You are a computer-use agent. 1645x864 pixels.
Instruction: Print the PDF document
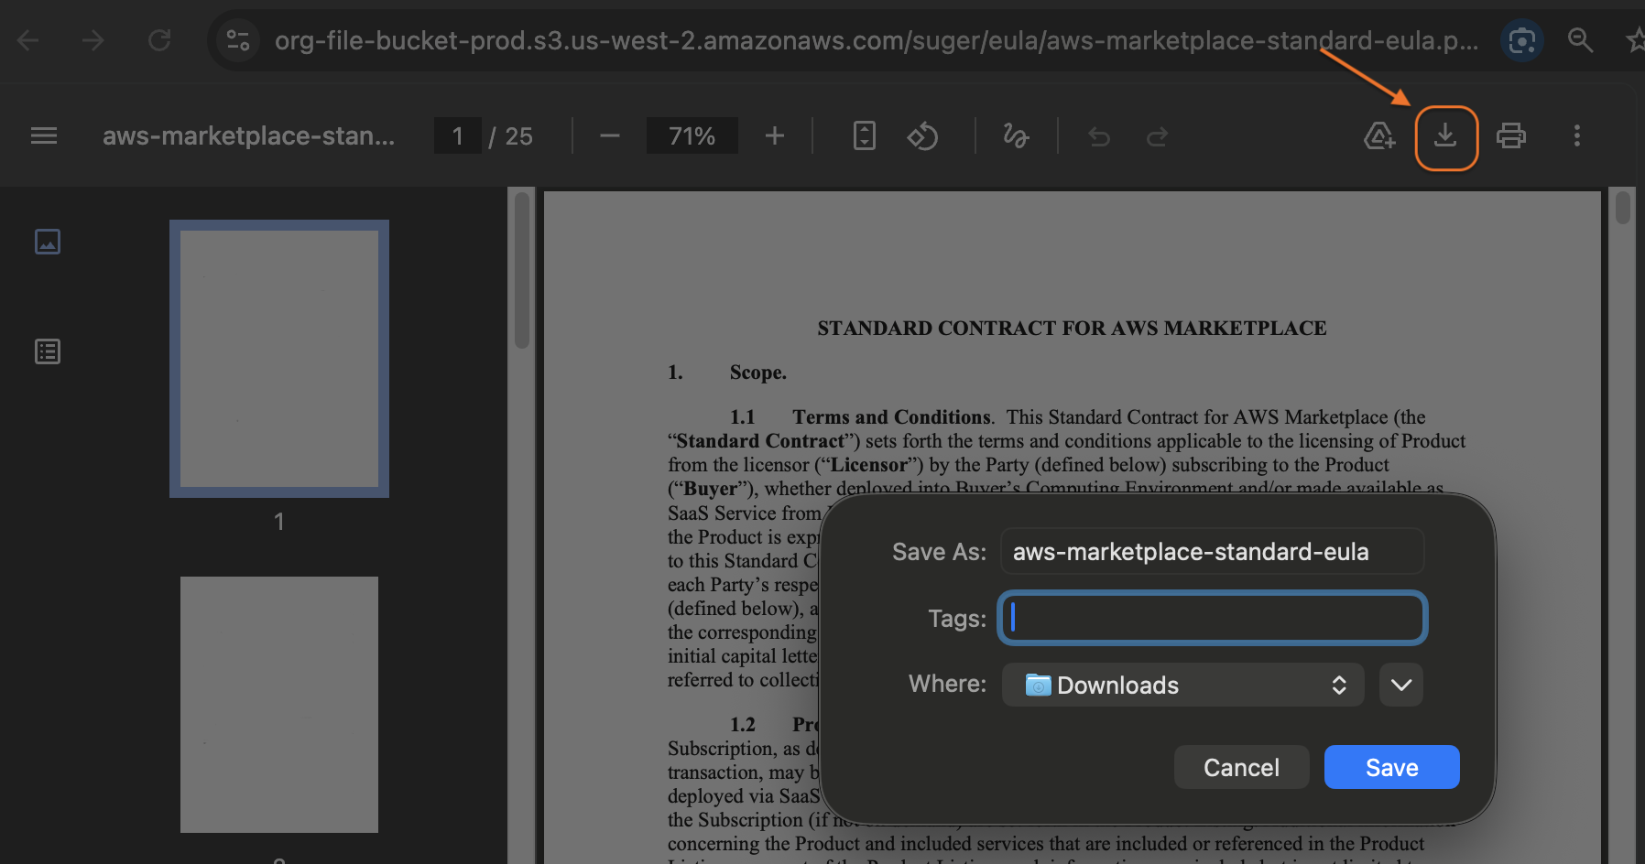1511,136
